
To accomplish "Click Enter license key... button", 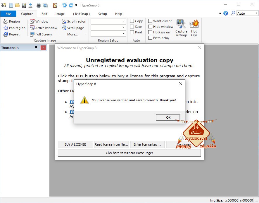I will pyautogui.click(x=148, y=144).
